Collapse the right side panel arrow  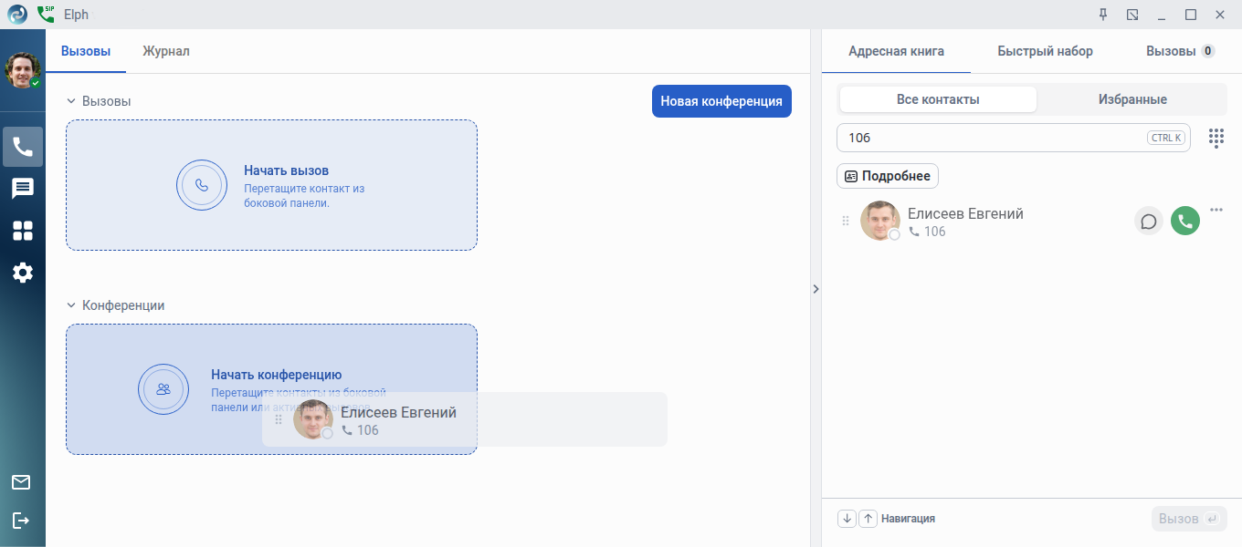[816, 289]
